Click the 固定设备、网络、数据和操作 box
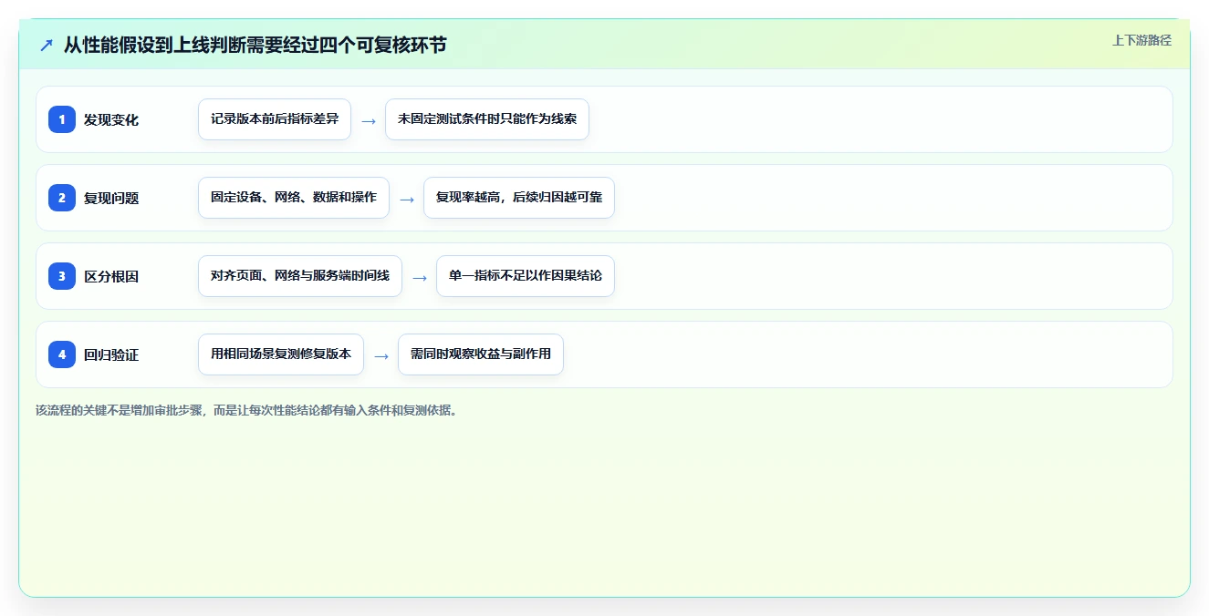This screenshot has height=616, width=1209. 294,198
